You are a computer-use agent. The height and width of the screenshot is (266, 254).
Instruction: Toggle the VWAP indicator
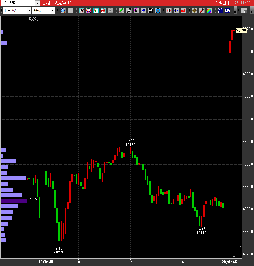point(220,11)
